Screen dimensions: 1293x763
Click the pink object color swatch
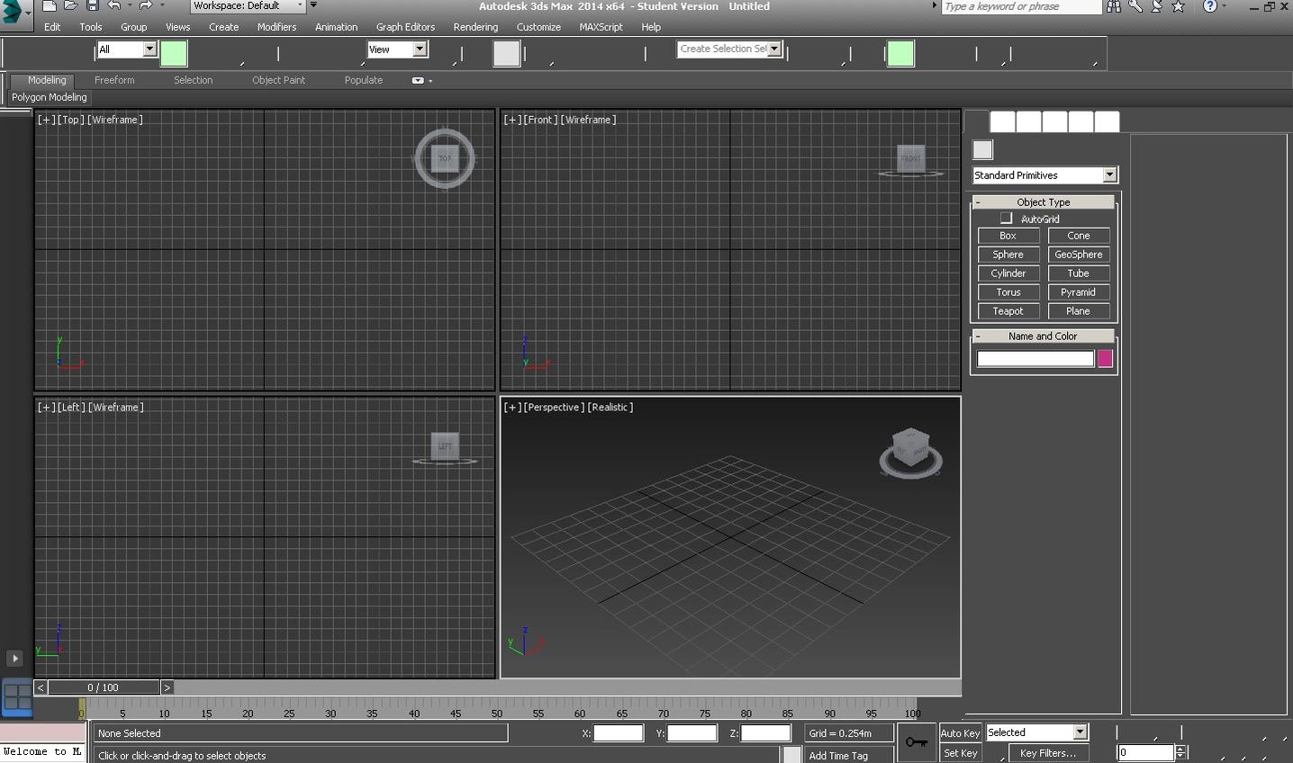[1105, 359]
